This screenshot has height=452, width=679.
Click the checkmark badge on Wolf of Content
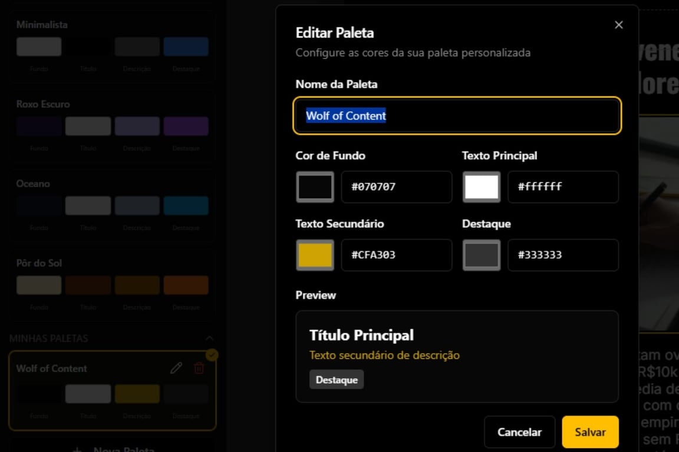click(210, 354)
